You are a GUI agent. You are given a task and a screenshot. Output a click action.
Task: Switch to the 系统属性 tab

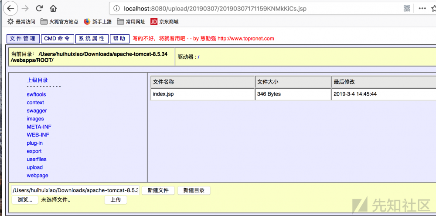tap(92, 39)
